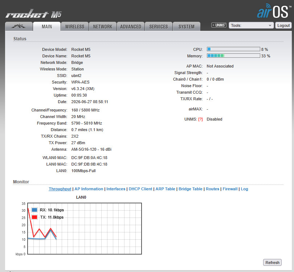The width and height of the screenshot is (294, 272).
Task: Click the LAN0 speed 100Mbps-Full
Action: (83, 171)
